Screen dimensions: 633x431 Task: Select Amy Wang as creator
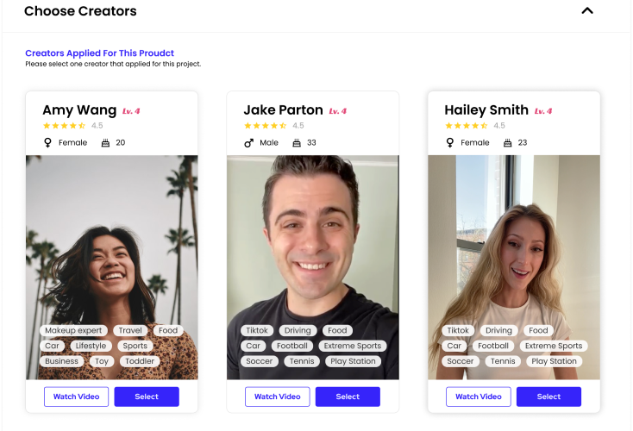pos(147,397)
